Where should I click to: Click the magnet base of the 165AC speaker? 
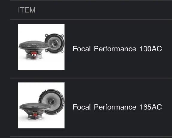pyautogui.click(x=35, y=117)
